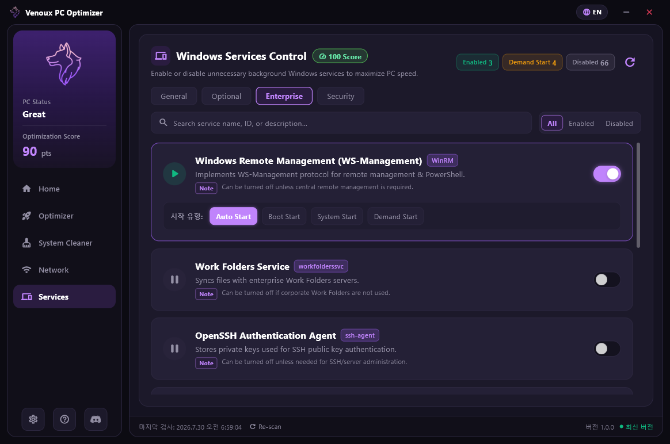Click the PC Status Great text

point(34,114)
